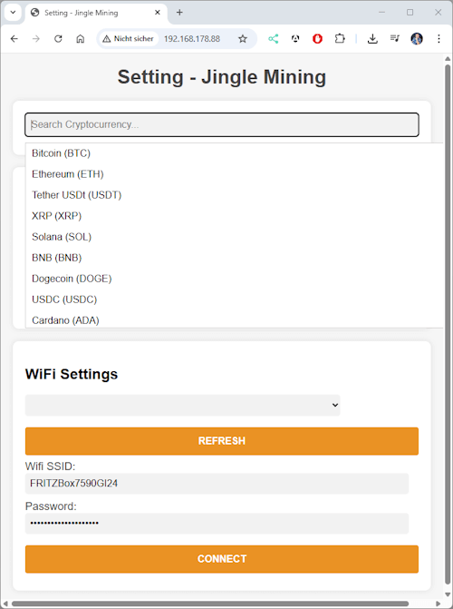The image size is (453, 609).
Task: Show the 'Nicht sicher' site info
Action: pos(129,39)
